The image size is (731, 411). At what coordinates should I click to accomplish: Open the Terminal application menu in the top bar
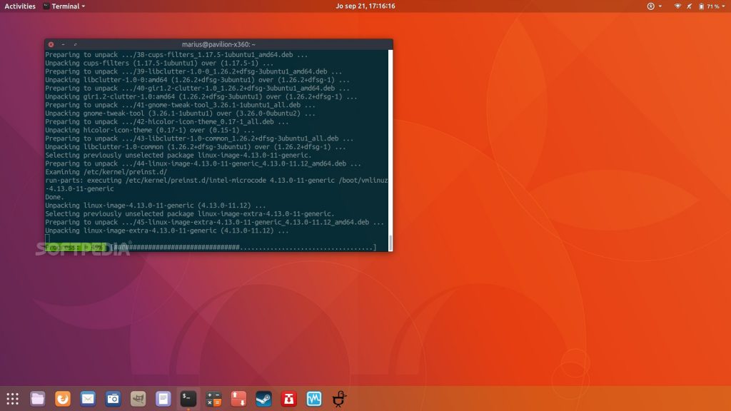[65, 6]
